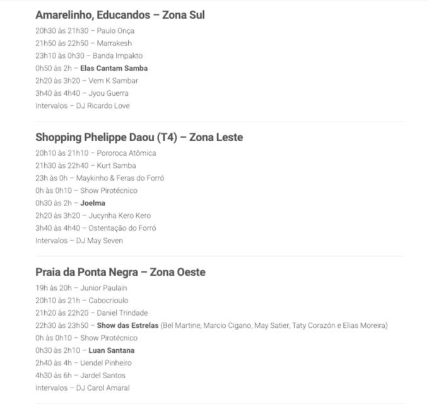Click the Pororoca Atômica schedule line

95,153
